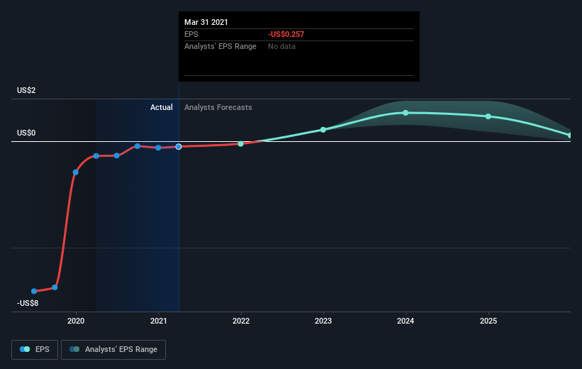Click the EPS data point at 2021

pos(159,148)
